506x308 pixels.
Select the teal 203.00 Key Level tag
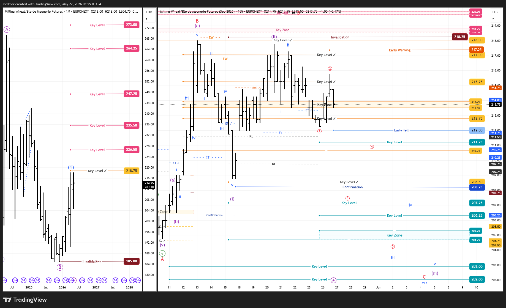(x=477, y=266)
